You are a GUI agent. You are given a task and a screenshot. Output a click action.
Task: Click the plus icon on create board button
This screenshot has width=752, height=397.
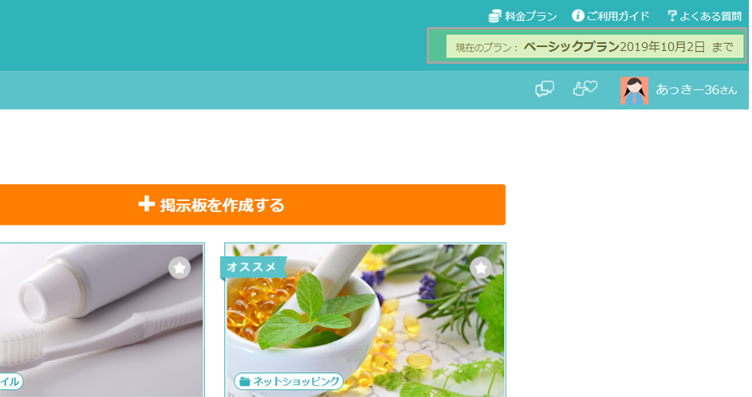pyautogui.click(x=146, y=204)
